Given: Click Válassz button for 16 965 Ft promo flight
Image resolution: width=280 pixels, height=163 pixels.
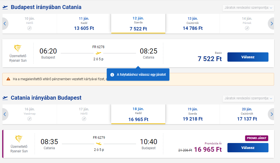Looking at the screenshot, I should 248,148.
